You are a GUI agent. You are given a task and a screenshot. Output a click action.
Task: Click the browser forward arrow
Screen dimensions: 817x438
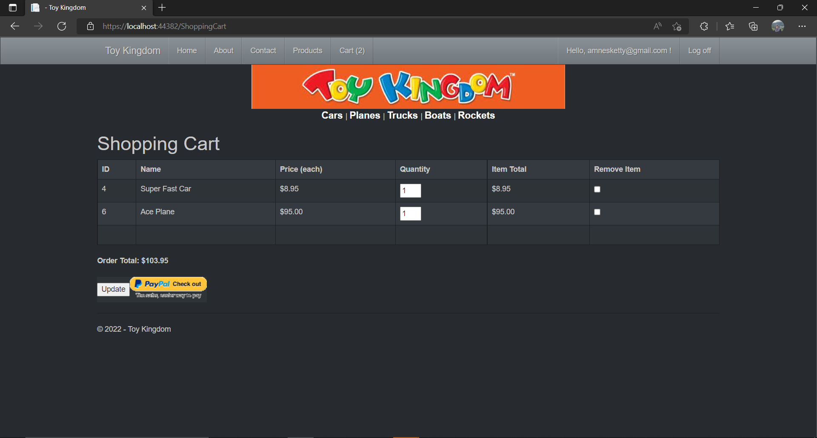[x=38, y=26]
